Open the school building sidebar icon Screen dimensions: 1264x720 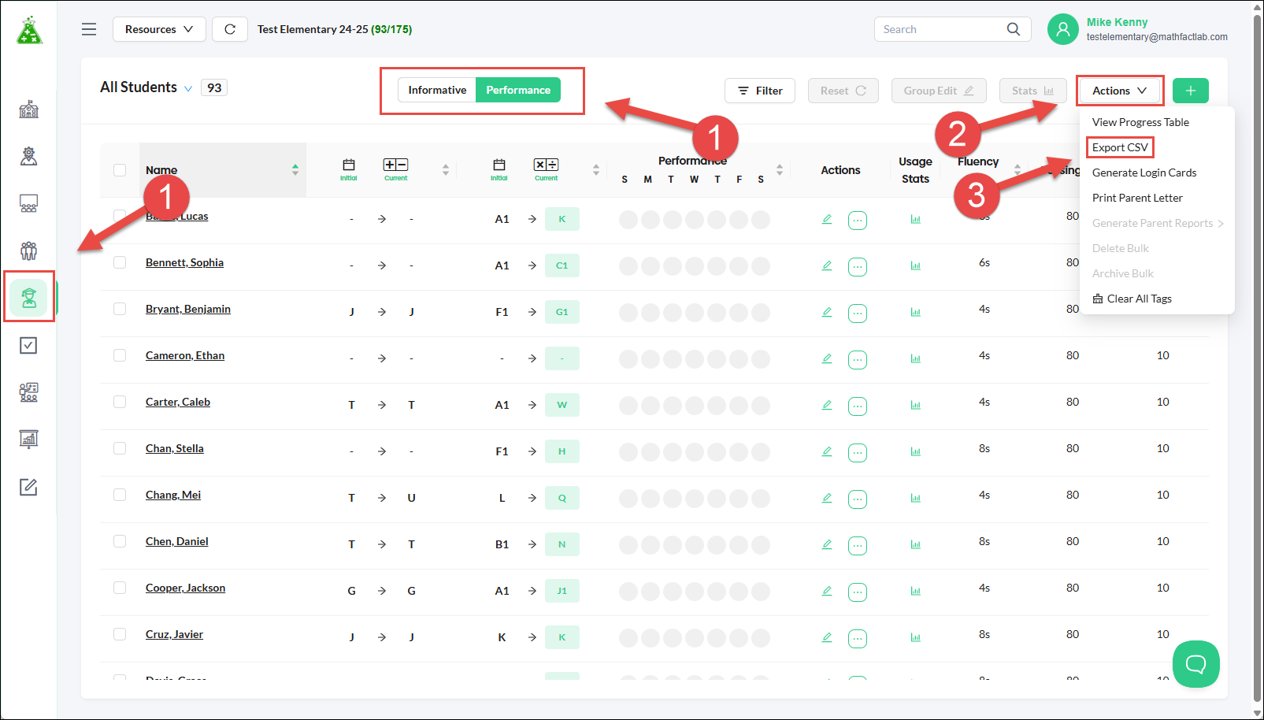click(29, 109)
